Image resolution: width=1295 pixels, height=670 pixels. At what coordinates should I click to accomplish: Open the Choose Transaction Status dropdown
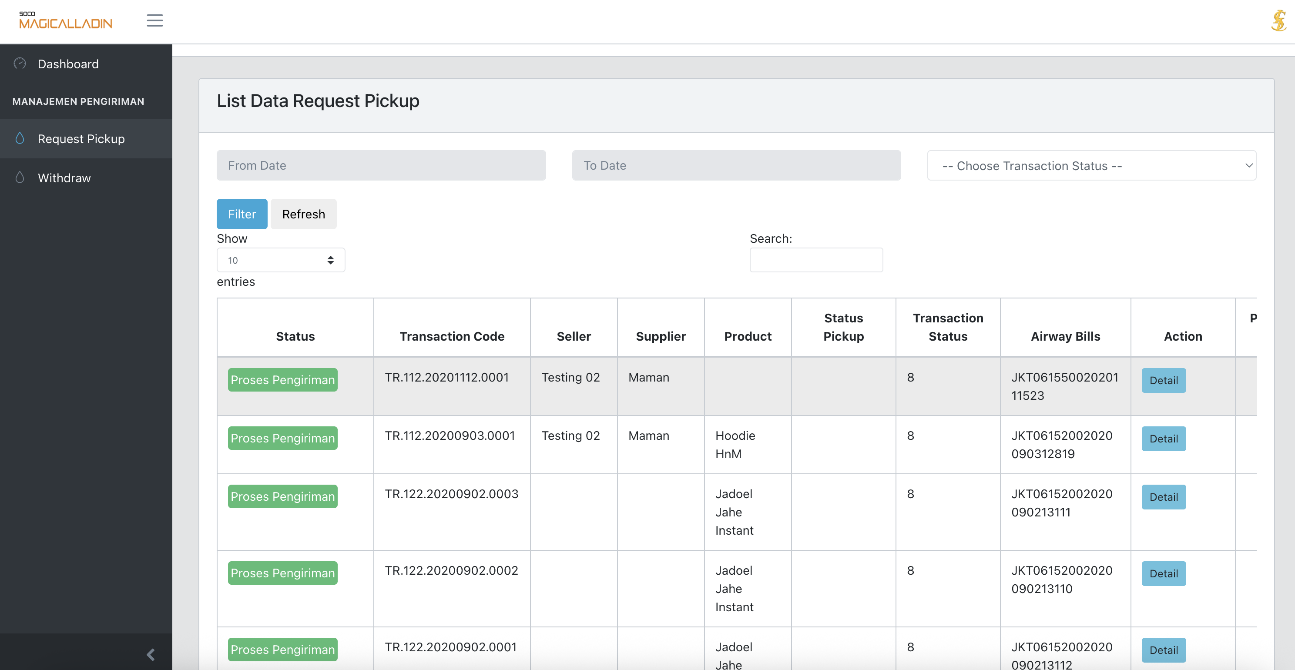click(1091, 165)
